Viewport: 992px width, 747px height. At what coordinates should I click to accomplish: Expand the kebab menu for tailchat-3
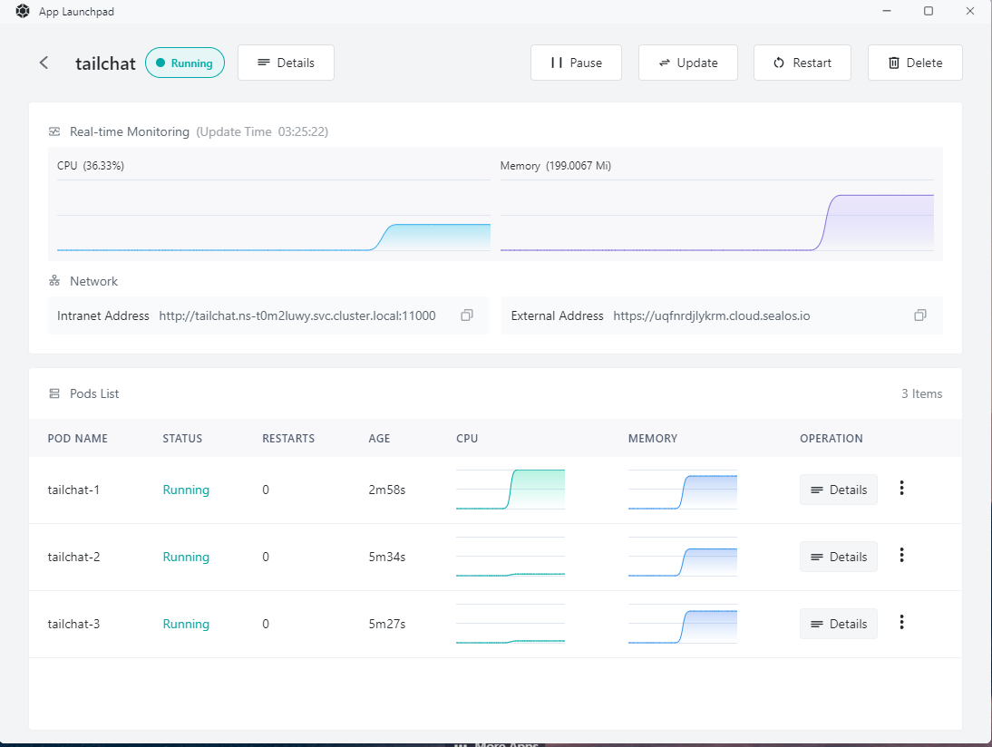click(x=901, y=623)
